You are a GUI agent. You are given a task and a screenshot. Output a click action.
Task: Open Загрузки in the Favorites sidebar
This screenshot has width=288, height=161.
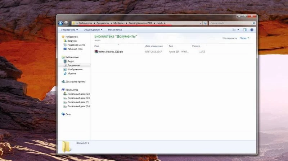pos(73,41)
